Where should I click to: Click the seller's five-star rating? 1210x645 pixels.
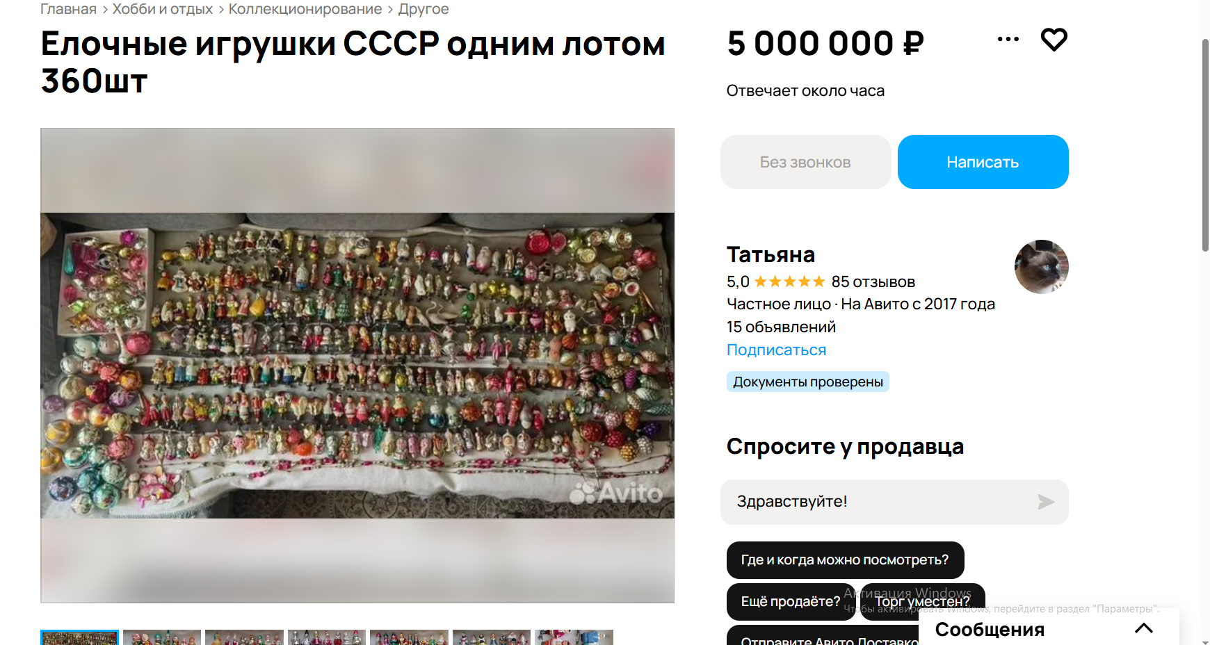tap(789, 281)
